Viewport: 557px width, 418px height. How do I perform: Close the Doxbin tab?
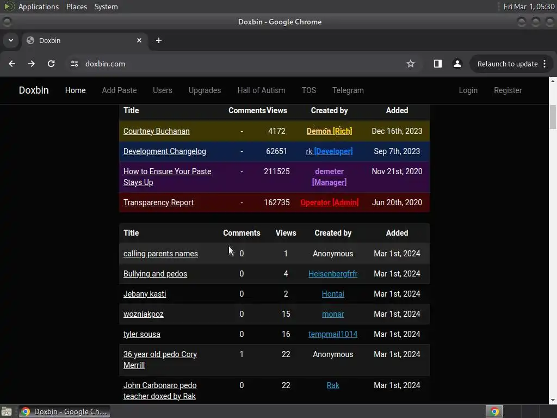[x=139, y=40]
